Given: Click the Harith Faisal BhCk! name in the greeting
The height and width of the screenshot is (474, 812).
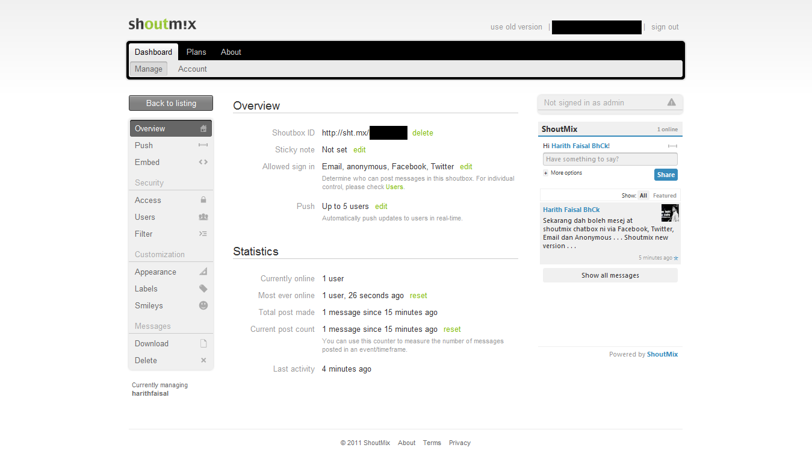Looking at the screenshot, I should 580,146.
